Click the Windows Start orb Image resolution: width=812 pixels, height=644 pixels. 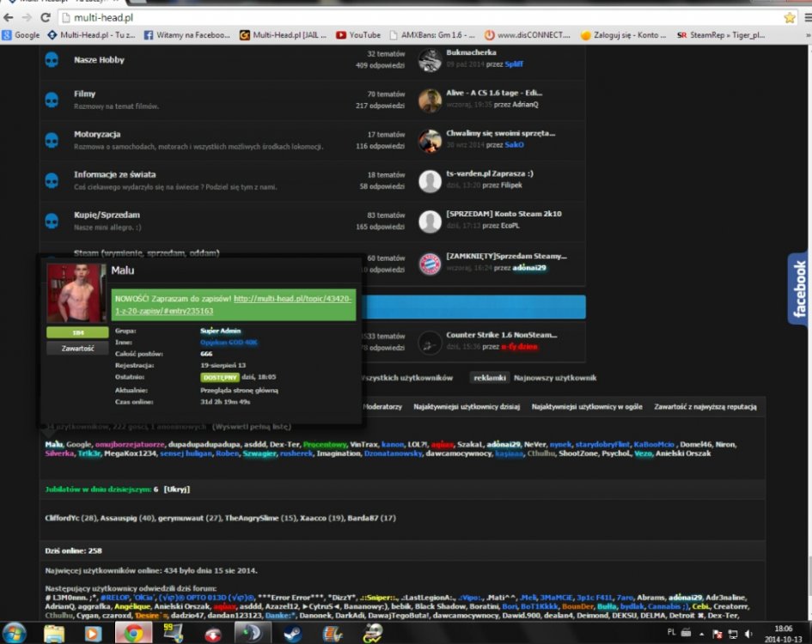click(x=15, y=633)
